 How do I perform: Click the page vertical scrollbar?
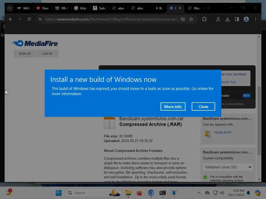click(x=259, y=121)
